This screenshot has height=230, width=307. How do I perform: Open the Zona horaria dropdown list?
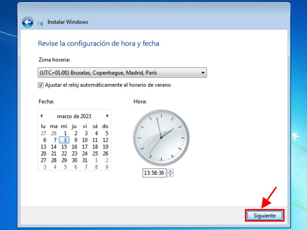point(122,73)
